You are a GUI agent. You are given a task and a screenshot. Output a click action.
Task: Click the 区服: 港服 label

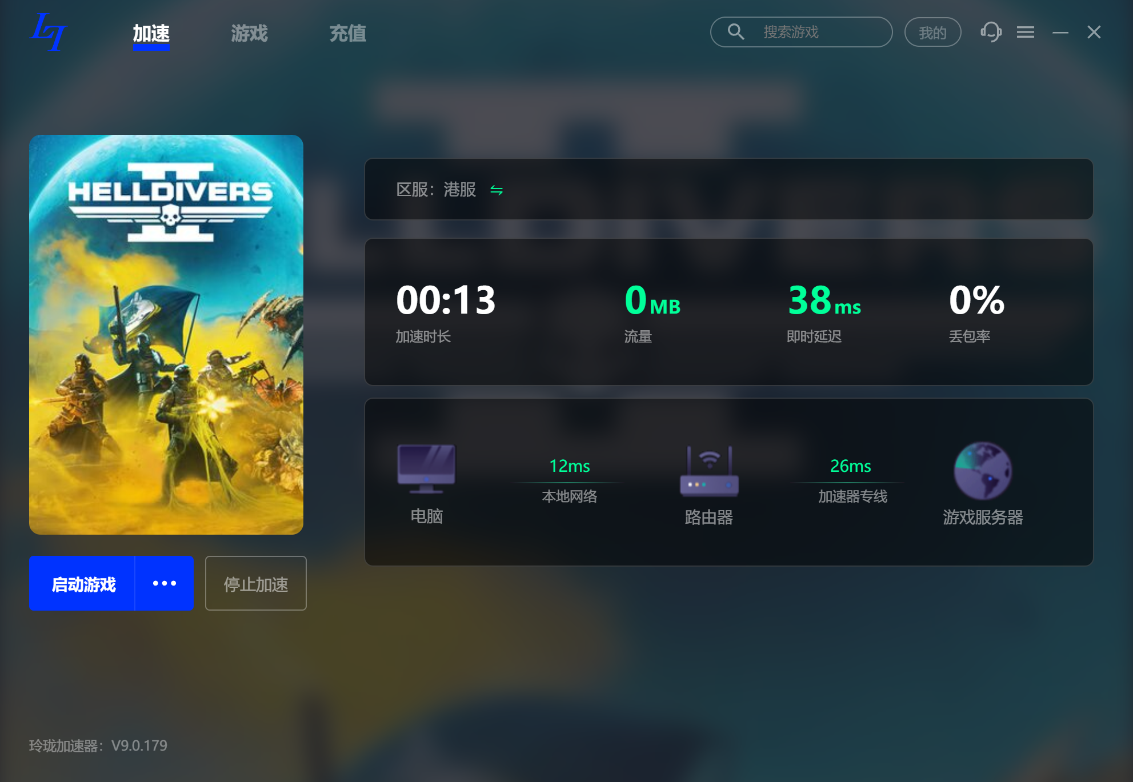click(x=437, y=190)
